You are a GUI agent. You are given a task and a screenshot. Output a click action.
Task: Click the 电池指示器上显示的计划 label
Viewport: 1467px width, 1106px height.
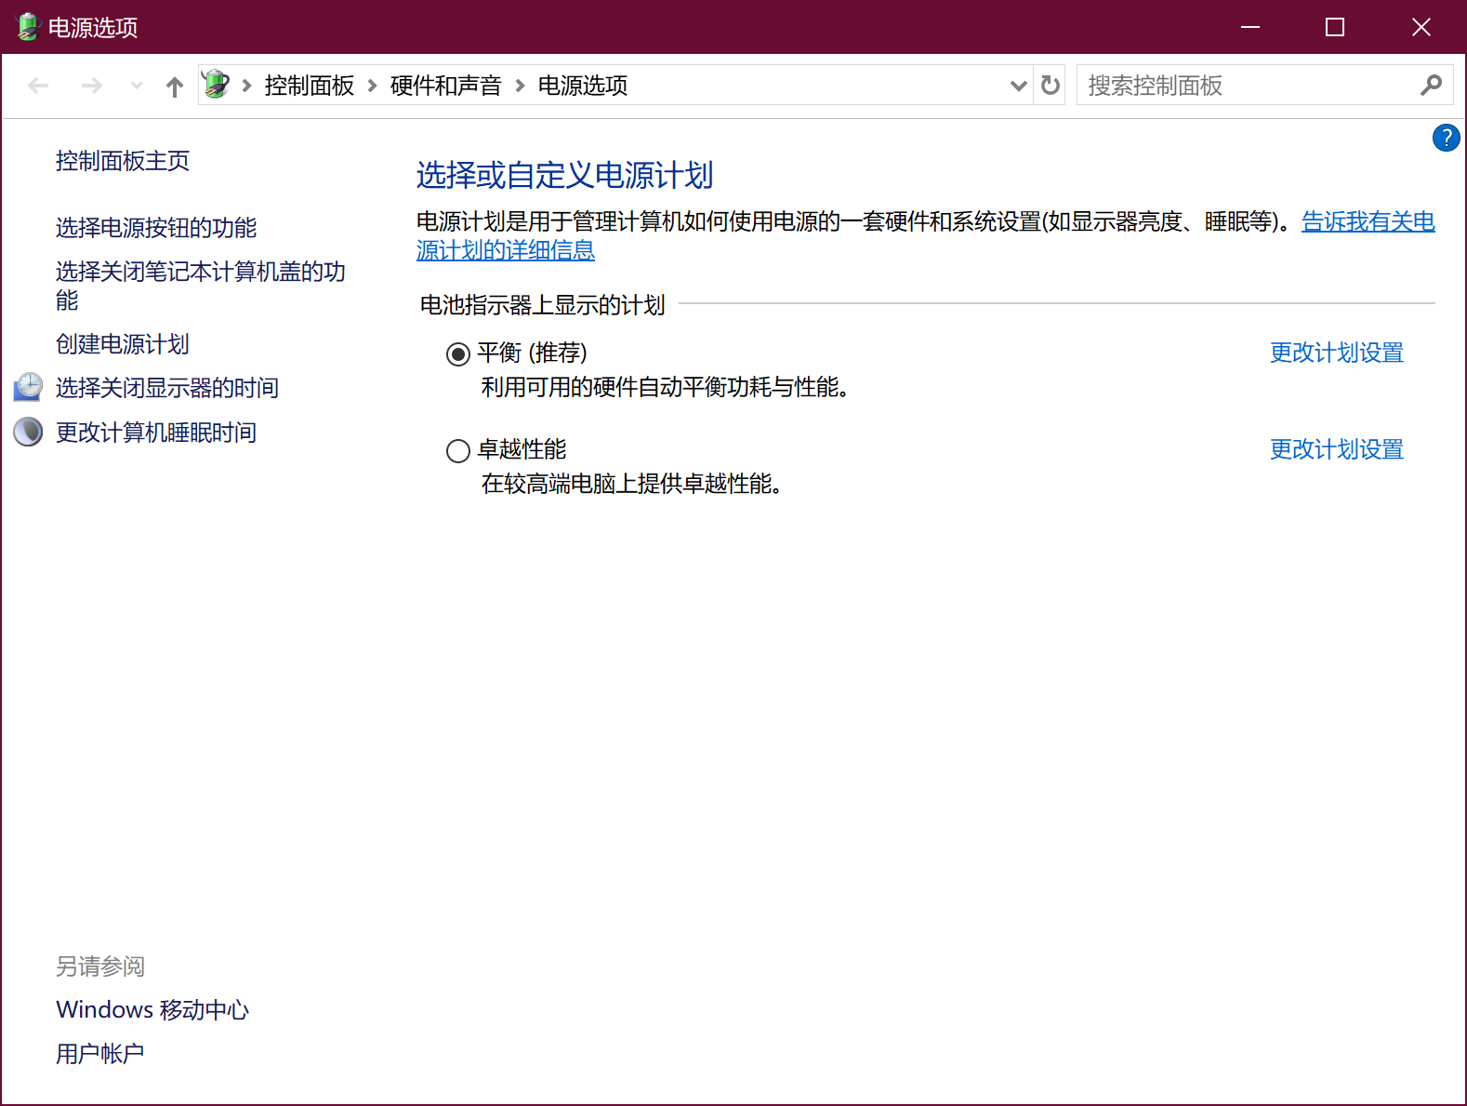pos(543,305)
